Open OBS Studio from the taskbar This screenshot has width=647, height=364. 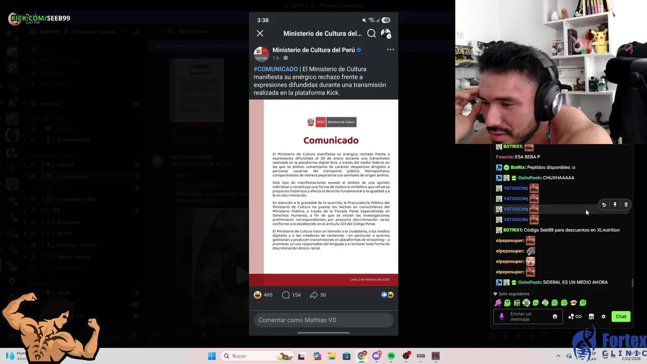(x=406, y=356)
